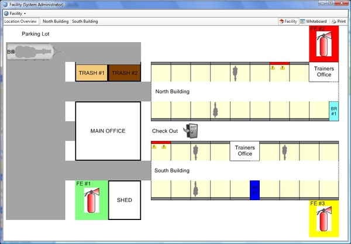Click the MAIN OFFICE room

pyautogui.click(x=108, y=131)
